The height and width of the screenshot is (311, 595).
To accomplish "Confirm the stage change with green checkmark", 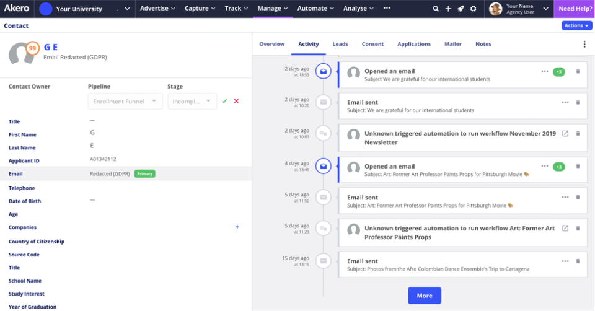I will click(x=224, y=101).
